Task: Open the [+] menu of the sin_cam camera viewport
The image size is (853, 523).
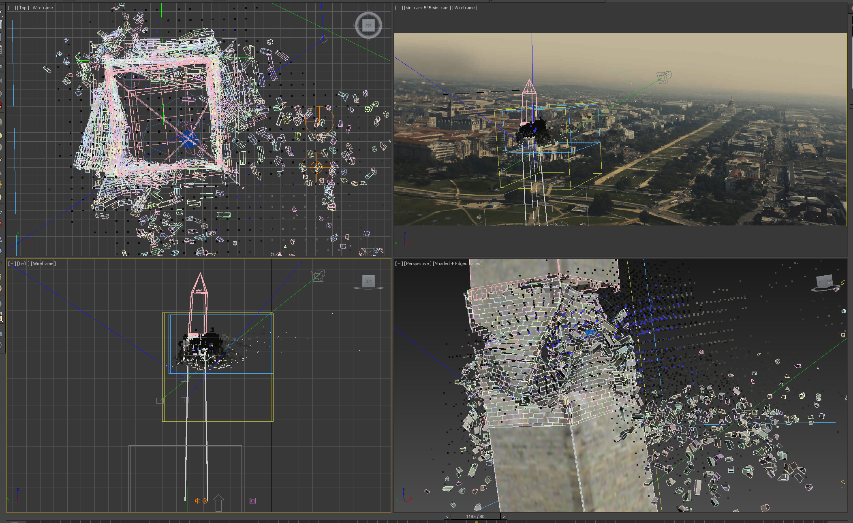Action: [x=399, y=8]
